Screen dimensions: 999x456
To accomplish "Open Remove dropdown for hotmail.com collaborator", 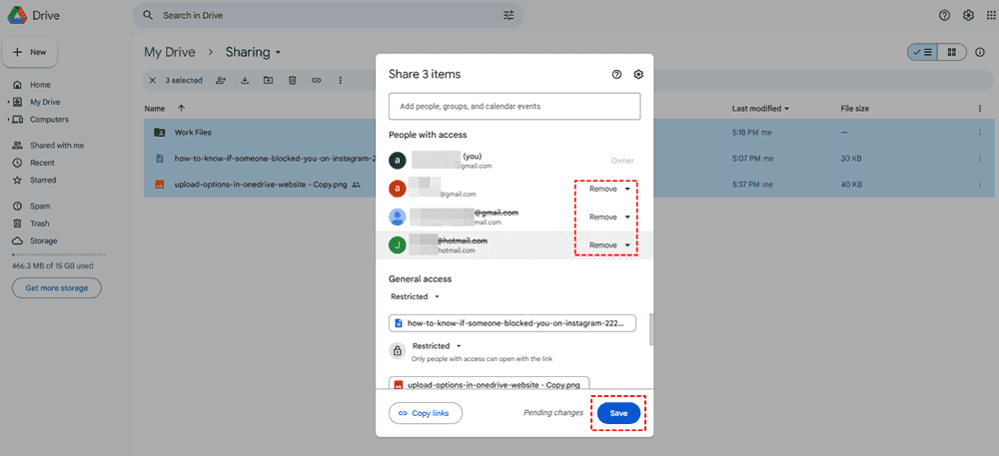I will (x=609, y=244).
